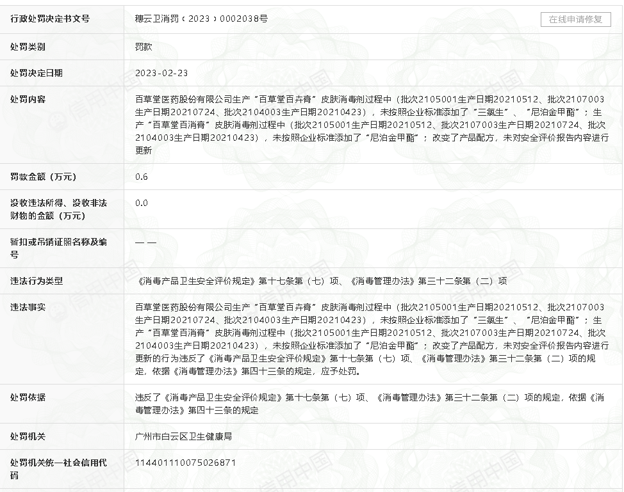Click the 罚款金额(万元) row label

(x=43, y=177)
